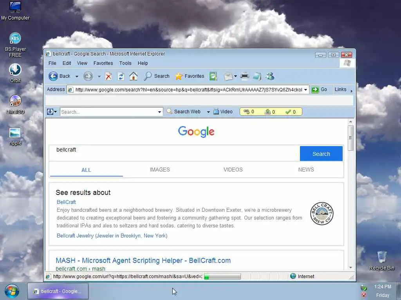Click the Google search query field
This screenshot has height=300, width=401.
174,153
